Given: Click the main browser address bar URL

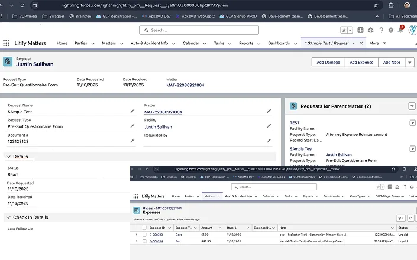Looking at the screenshot, I should [x=145, y=5].
